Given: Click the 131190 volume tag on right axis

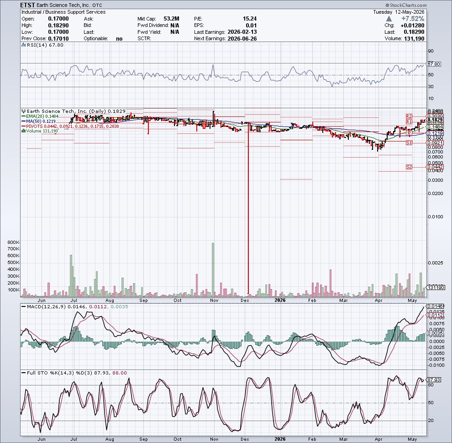Looking at the screenshot, I should (436, 288).
